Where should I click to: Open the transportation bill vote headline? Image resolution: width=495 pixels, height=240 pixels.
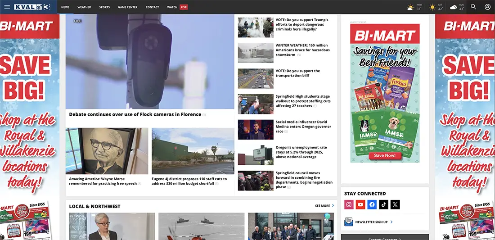click(298, 73)
